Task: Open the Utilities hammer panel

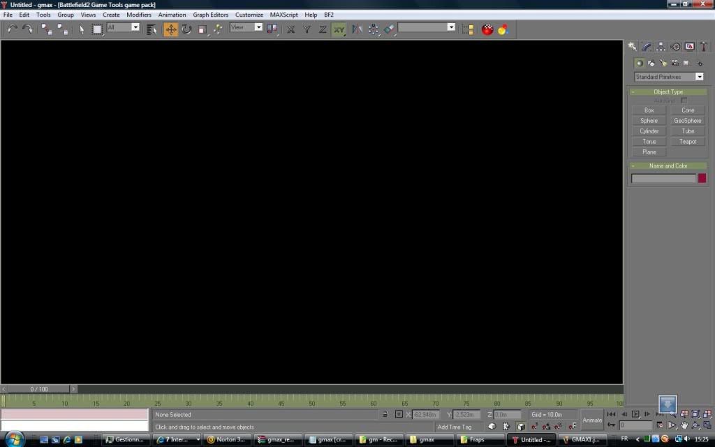Action: (704, 47)
